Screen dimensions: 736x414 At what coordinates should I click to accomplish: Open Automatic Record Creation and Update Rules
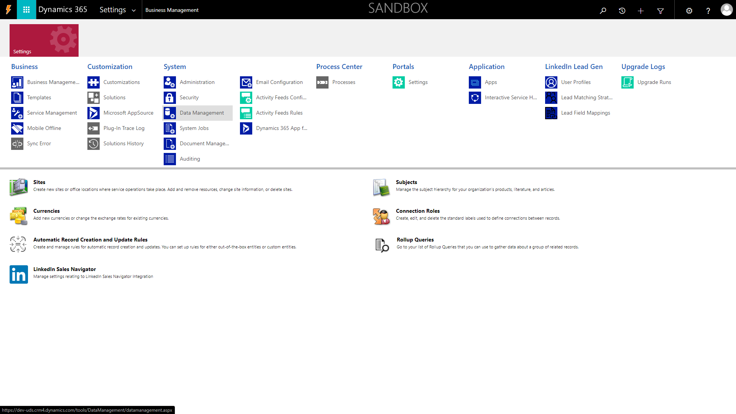tap(90, 240)
